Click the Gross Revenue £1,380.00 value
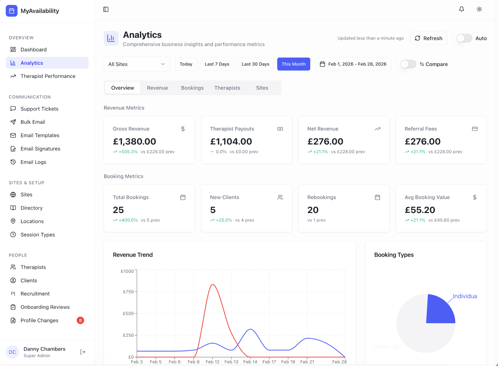Viewport: 498px width, 366px height. point(134,142)
